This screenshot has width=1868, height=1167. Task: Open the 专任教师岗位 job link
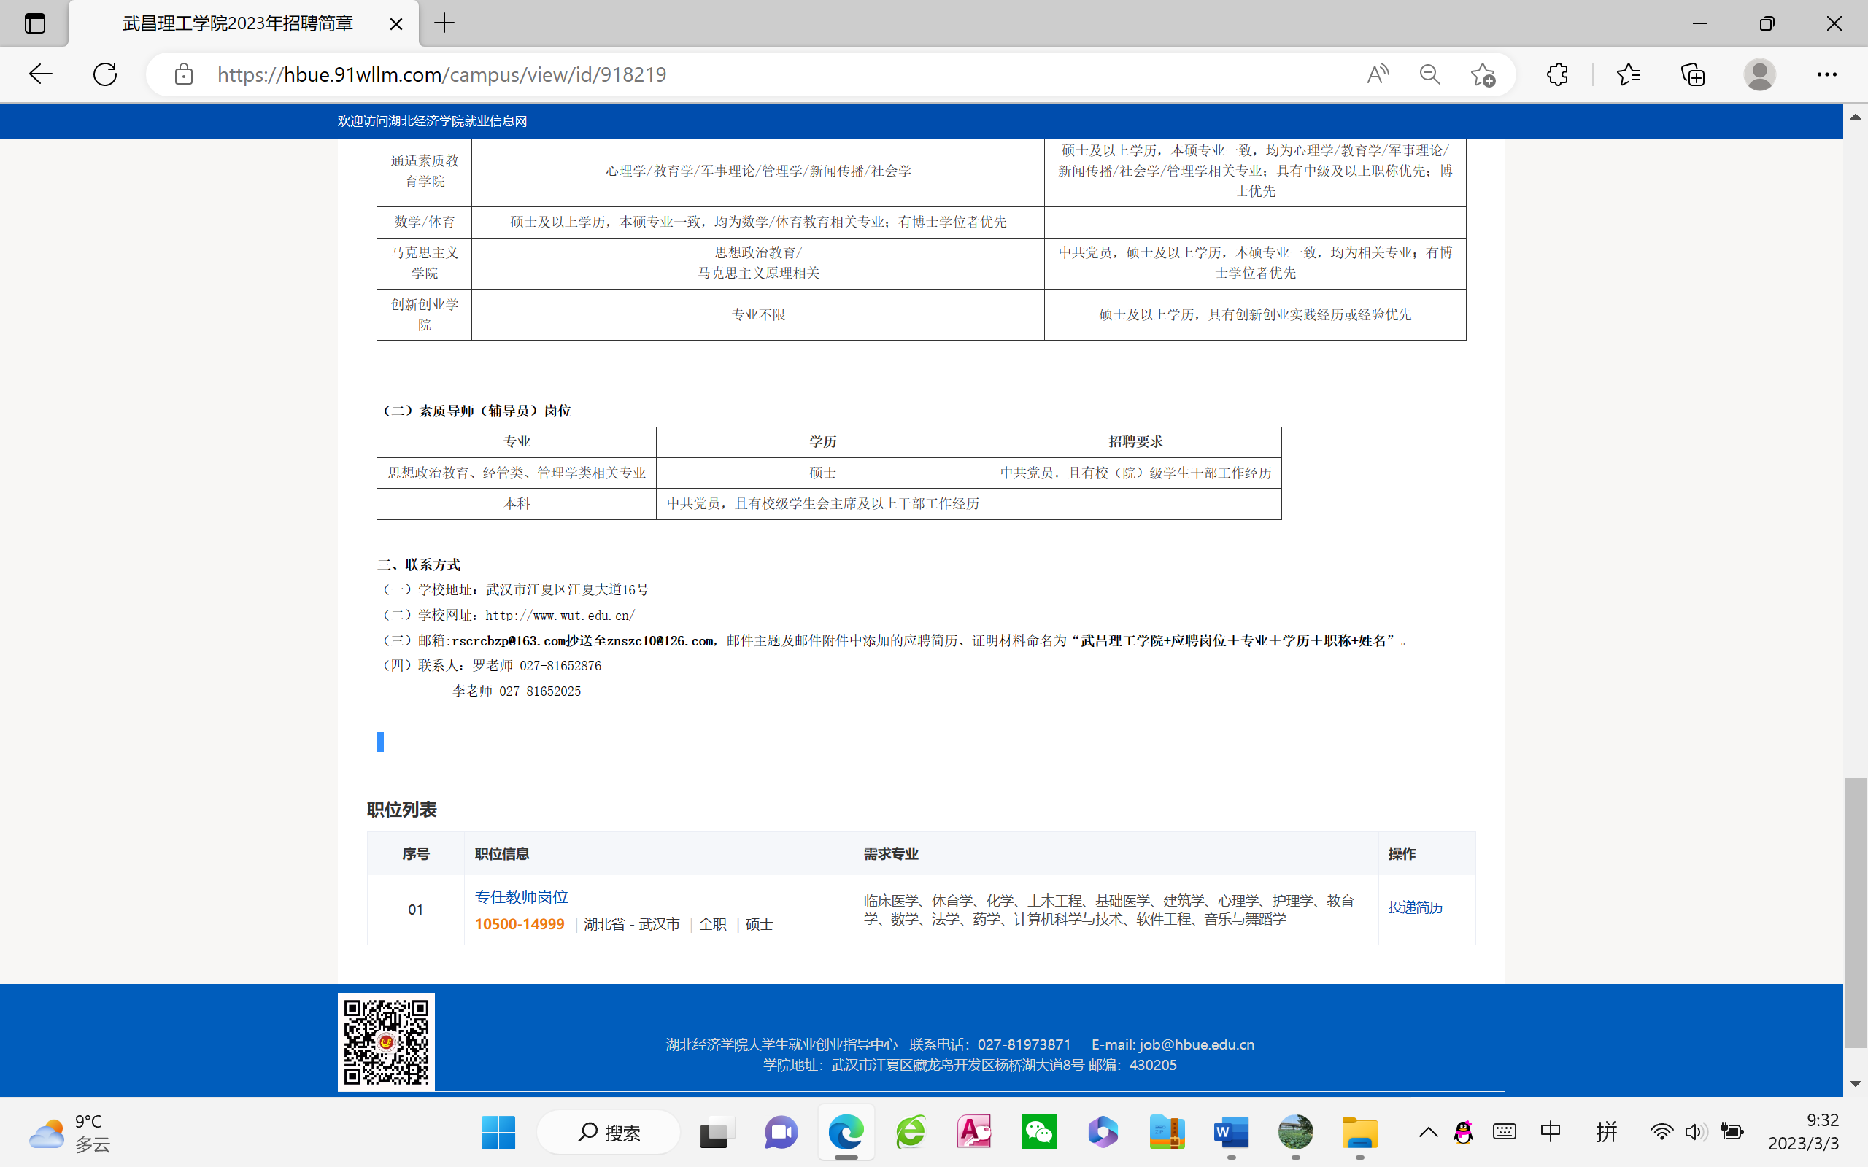pos(521,896)
